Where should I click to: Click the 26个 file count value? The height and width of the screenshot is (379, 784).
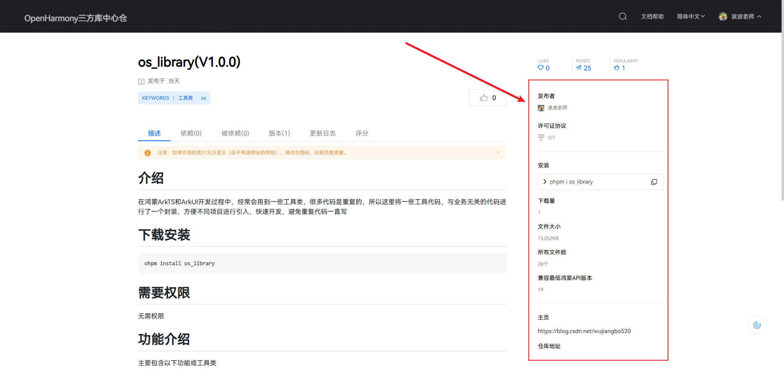coord(543,264)
